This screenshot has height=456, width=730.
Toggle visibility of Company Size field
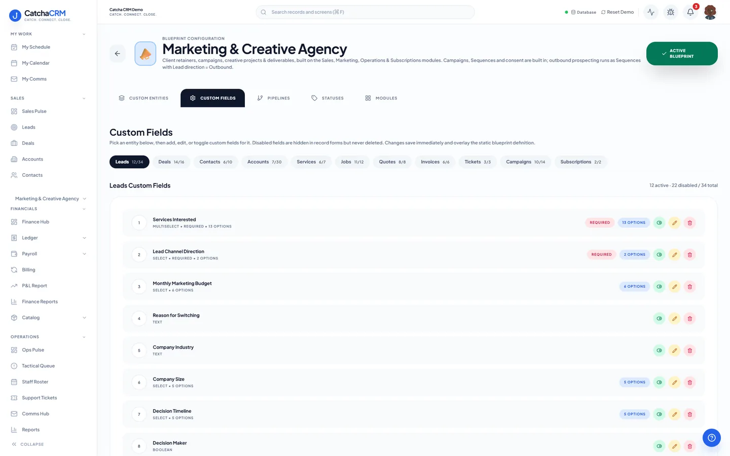659,382
